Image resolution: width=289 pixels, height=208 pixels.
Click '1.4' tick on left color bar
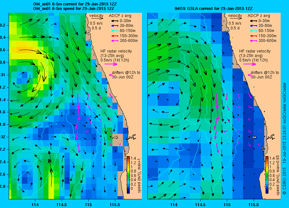[133, 158]
